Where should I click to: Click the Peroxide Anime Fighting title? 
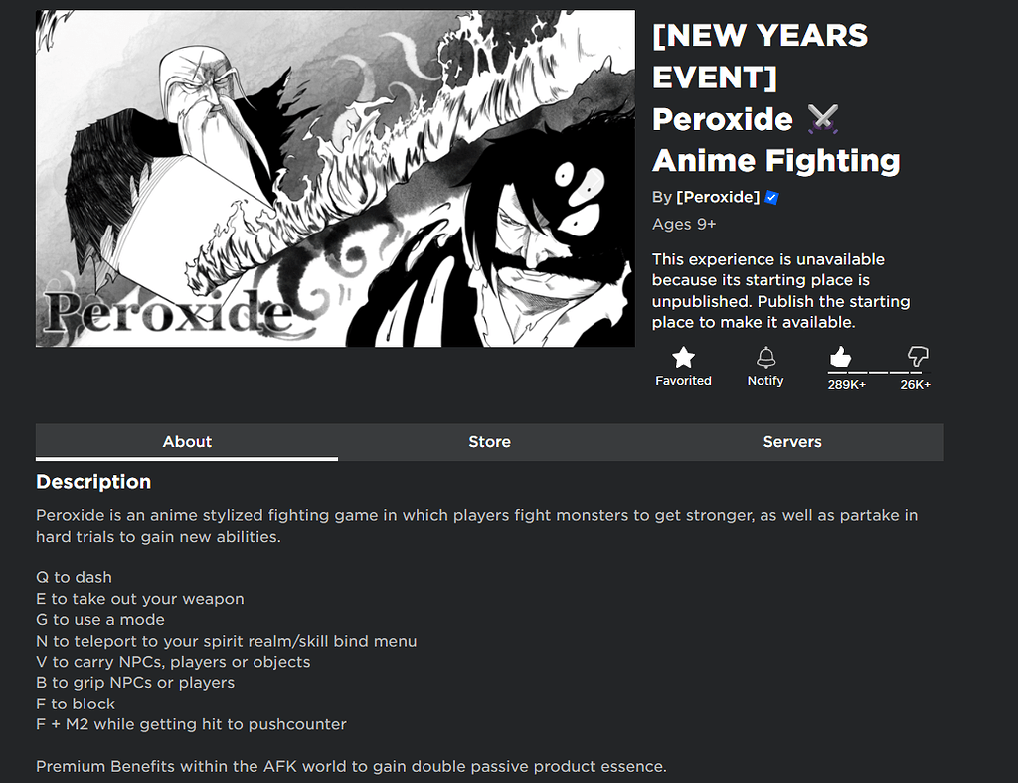click(775, 139)
